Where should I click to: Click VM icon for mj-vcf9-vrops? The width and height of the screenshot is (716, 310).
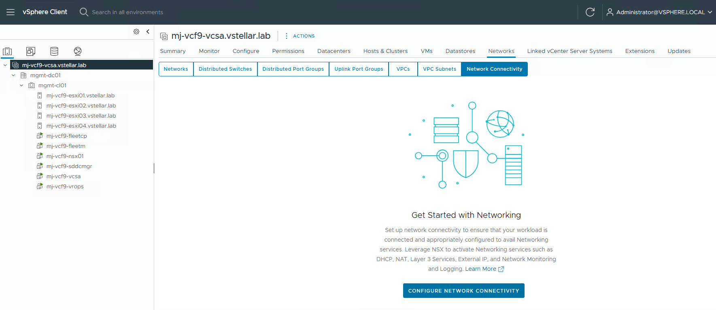40,186
